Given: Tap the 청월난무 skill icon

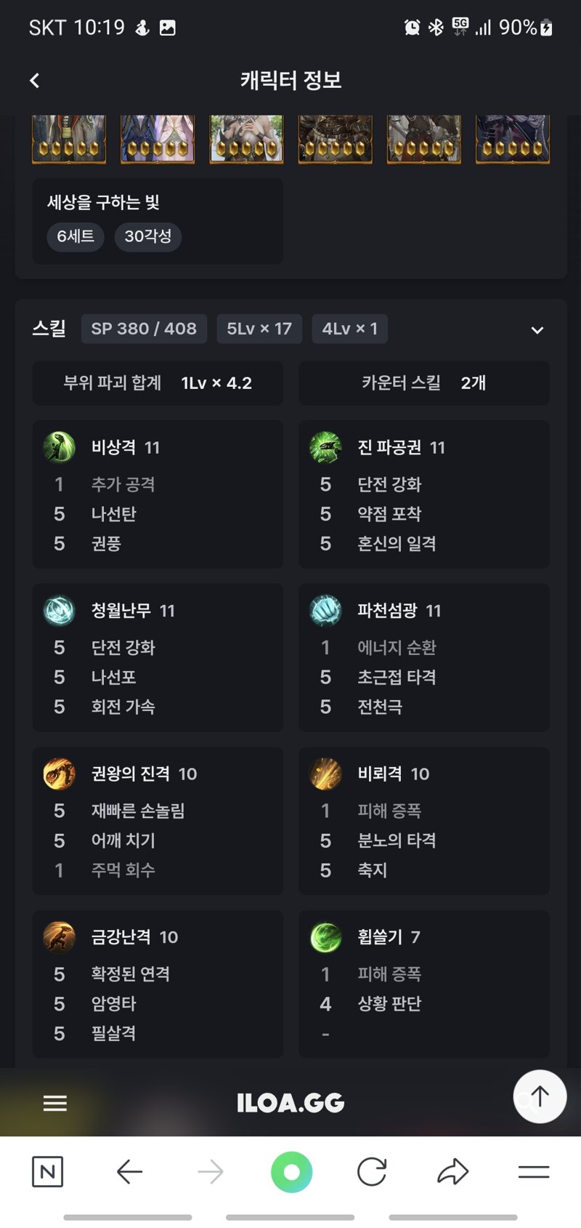Looking at the screenshot, I should 60,611.
